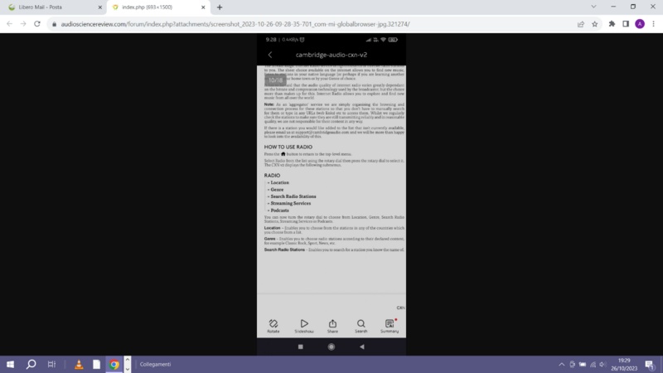Tap the Android back triangle

362,346
